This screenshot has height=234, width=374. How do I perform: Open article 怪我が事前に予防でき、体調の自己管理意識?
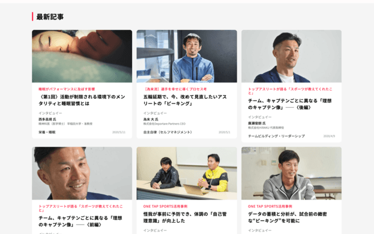[185, 217]
